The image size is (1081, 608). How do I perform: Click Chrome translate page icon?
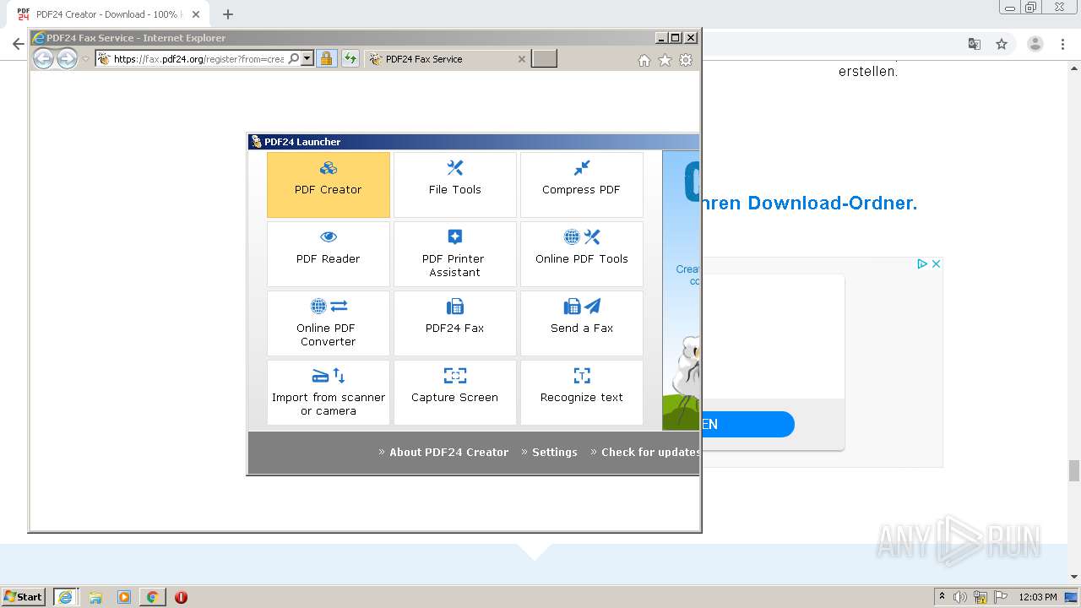pyautogui.click(x=974, y=44)
